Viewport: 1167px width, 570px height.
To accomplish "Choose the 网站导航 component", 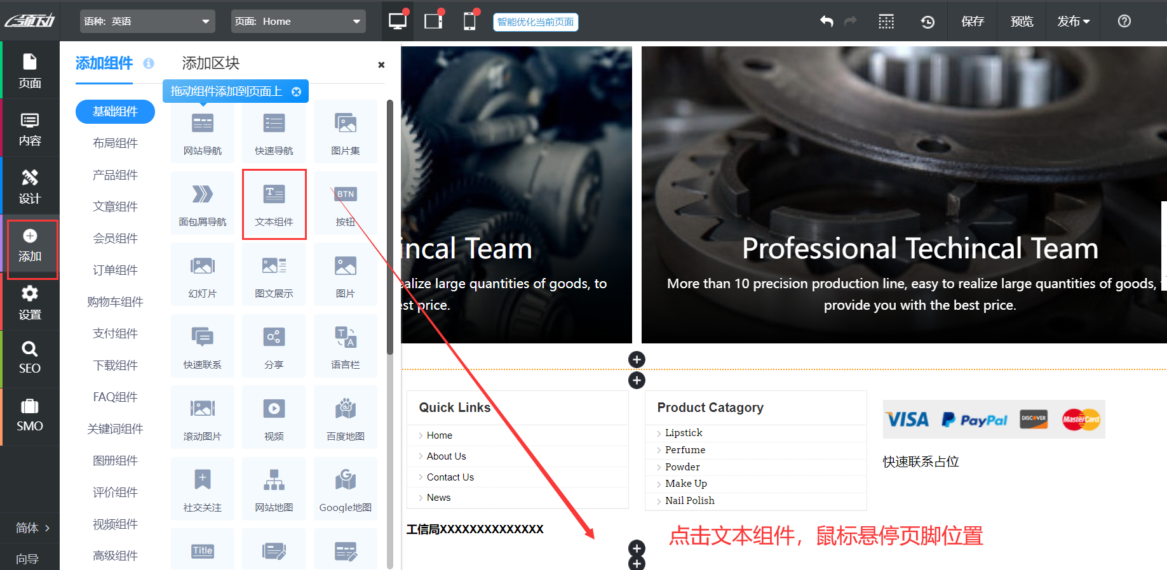I will [x=203, y=132].
